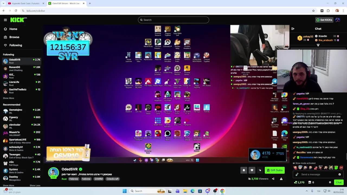This screenshot has width=347, height=195.
Task: Open SpartakusLIVE channel in Recommended
Action: (22, 141)
